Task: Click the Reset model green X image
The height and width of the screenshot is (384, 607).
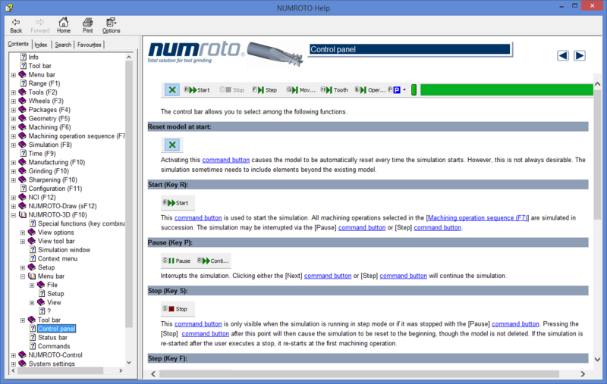Action: click(172, 145)
